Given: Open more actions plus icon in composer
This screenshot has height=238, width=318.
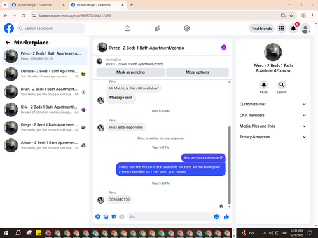Looking at the screenshot, I should (x=98, y=216).
